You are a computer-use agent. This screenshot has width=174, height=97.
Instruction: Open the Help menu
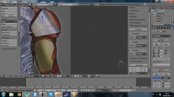[x=25, y=5]
